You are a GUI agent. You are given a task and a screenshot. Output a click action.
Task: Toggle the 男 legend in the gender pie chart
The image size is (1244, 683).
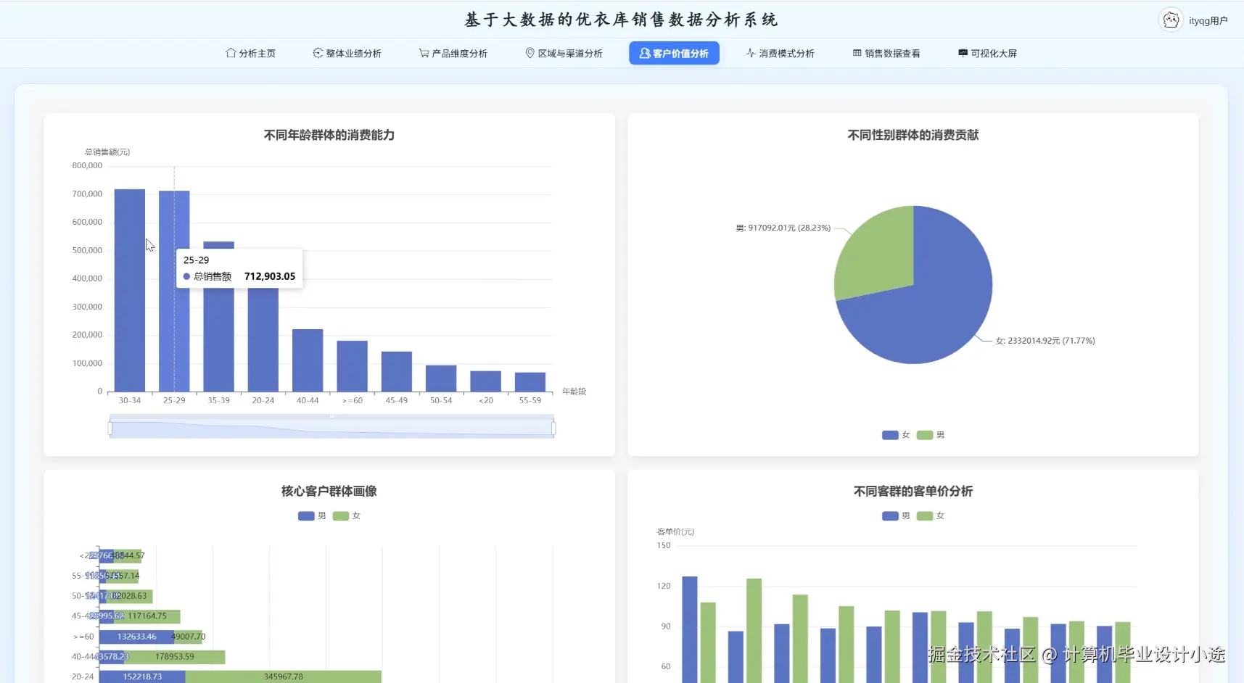pyautogui.click(x=931, y=435)
